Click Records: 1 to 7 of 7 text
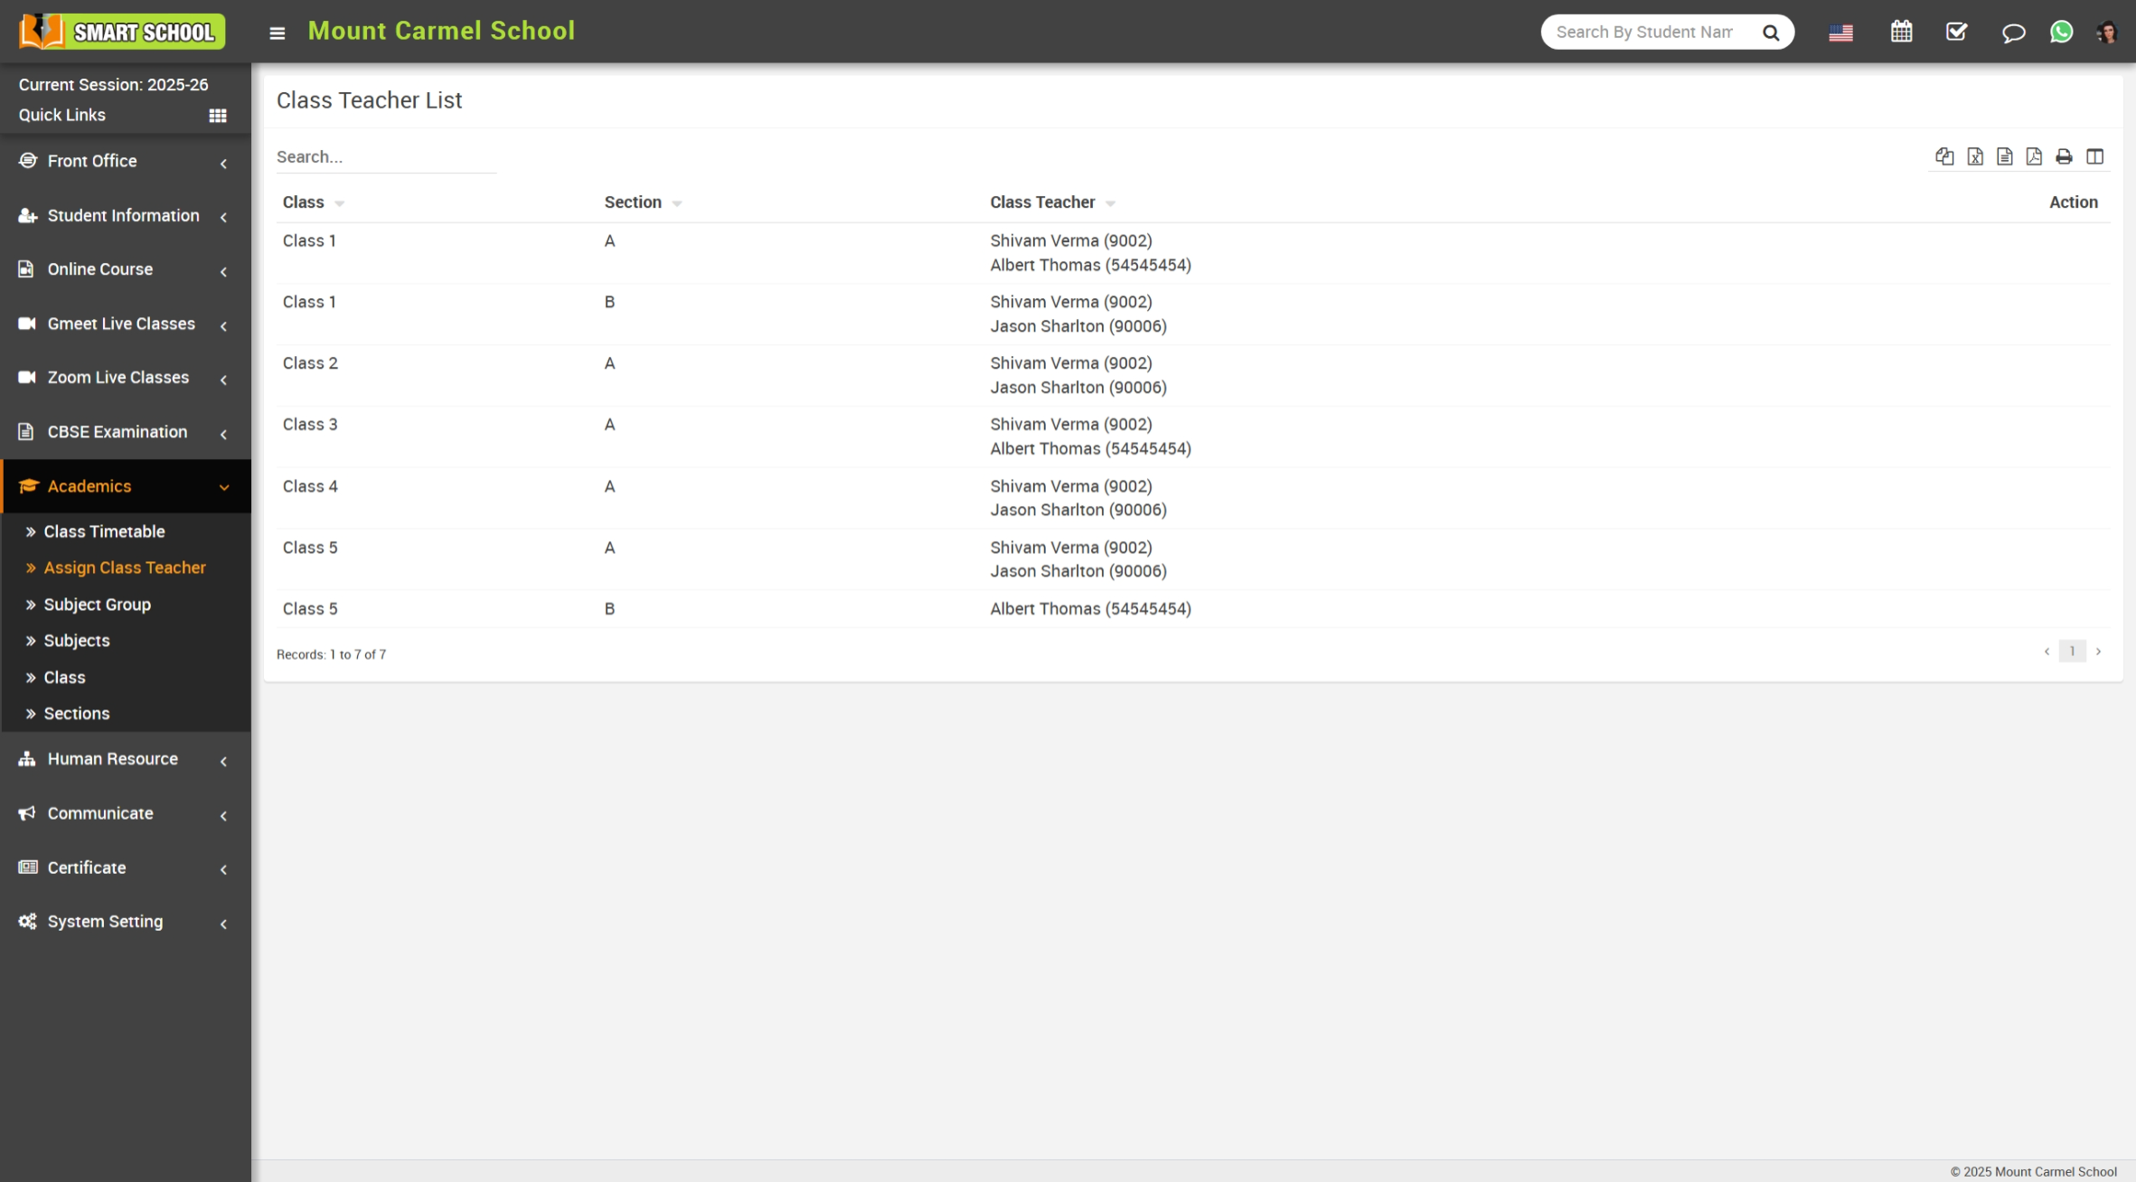Screen dimensions: 2136x1182 click(x=331, y=653)
